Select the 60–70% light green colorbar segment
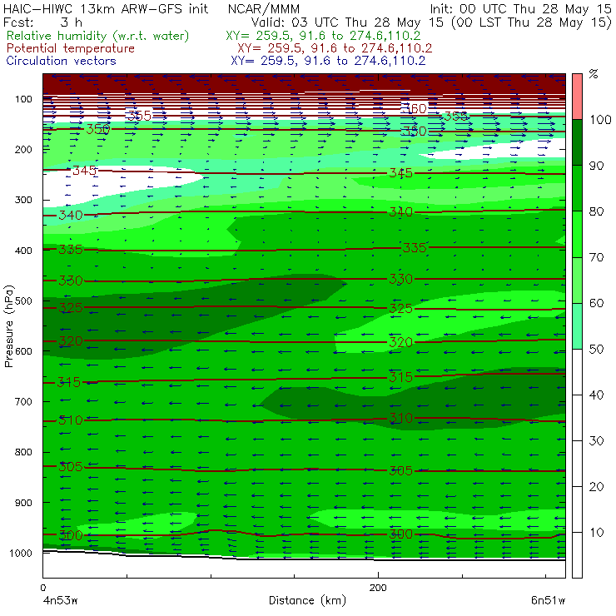This screenshot has height=616, width=616. (577, 280)
